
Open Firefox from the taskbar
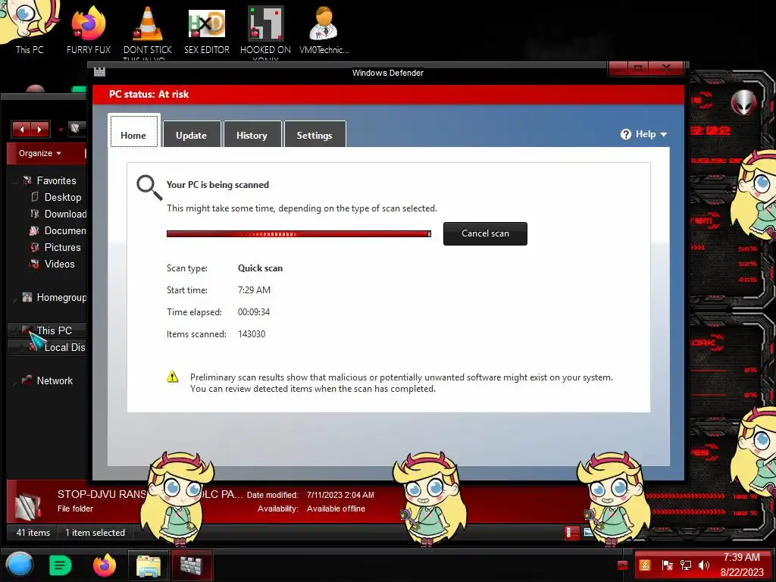tap(105, 565)
